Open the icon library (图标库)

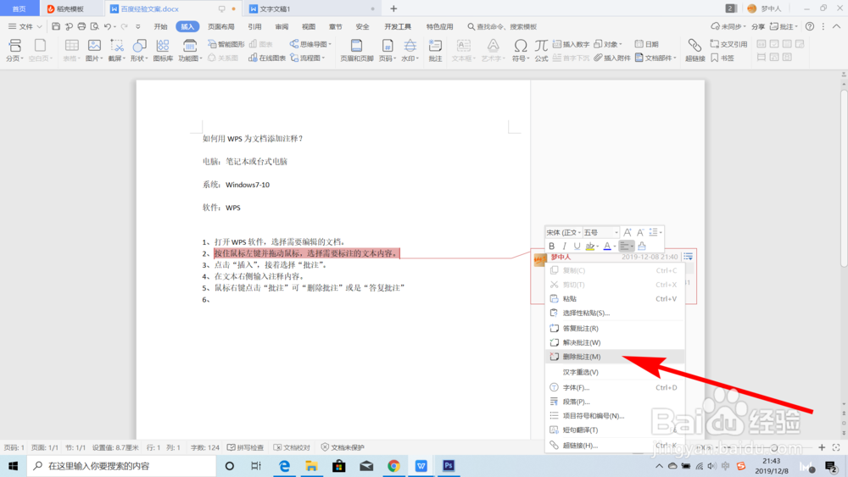163,50
